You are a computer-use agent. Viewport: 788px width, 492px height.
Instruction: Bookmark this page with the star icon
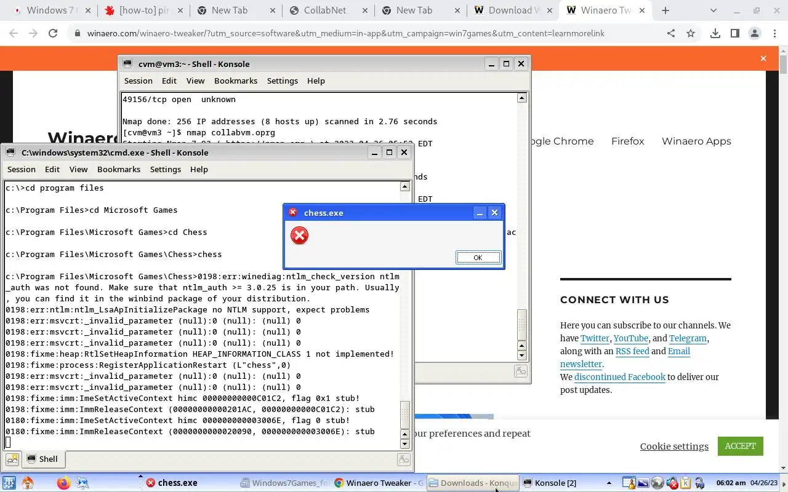coord(691,34)
